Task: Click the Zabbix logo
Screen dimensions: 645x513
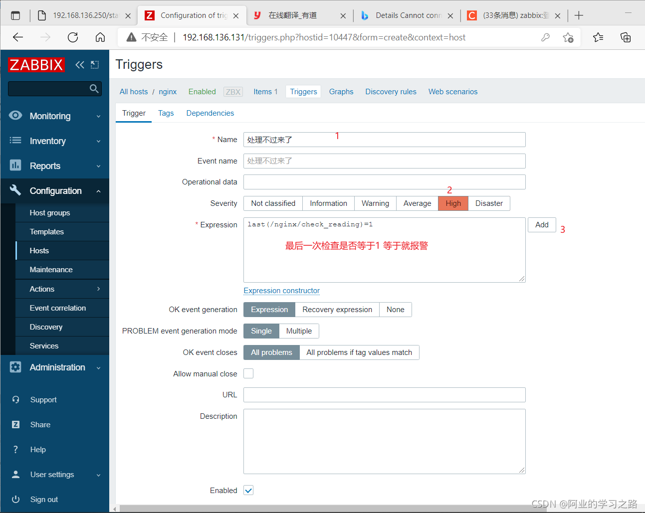Action: 36,65
